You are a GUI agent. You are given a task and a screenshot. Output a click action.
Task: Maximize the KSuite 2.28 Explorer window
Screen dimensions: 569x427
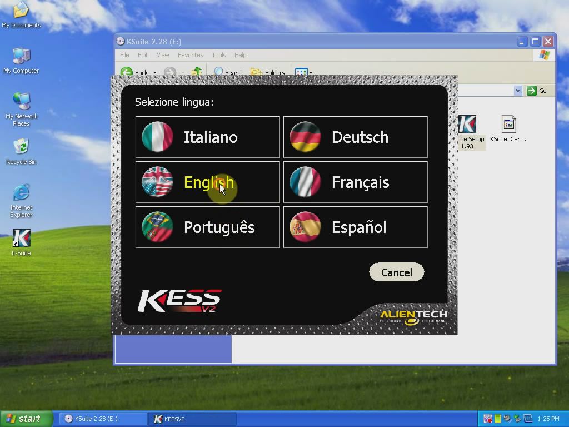[535, 41]
